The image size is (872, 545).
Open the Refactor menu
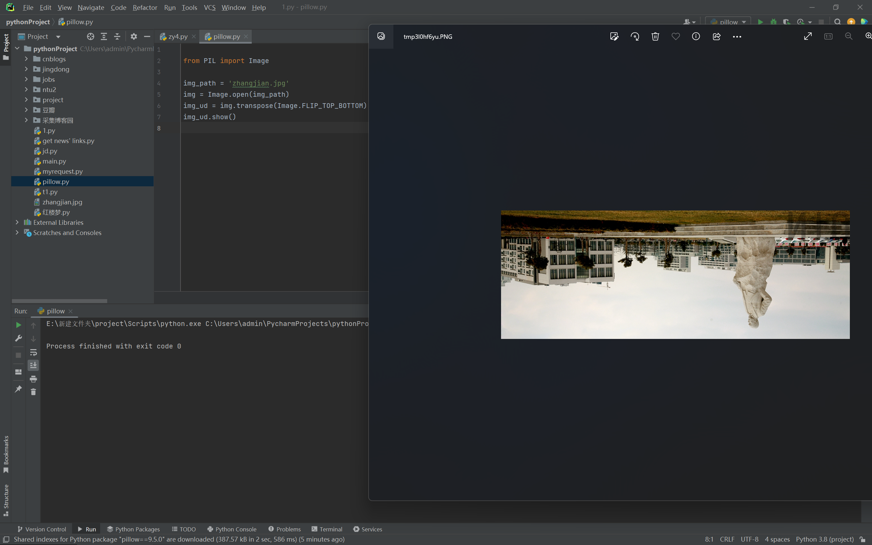click(145, 7)
